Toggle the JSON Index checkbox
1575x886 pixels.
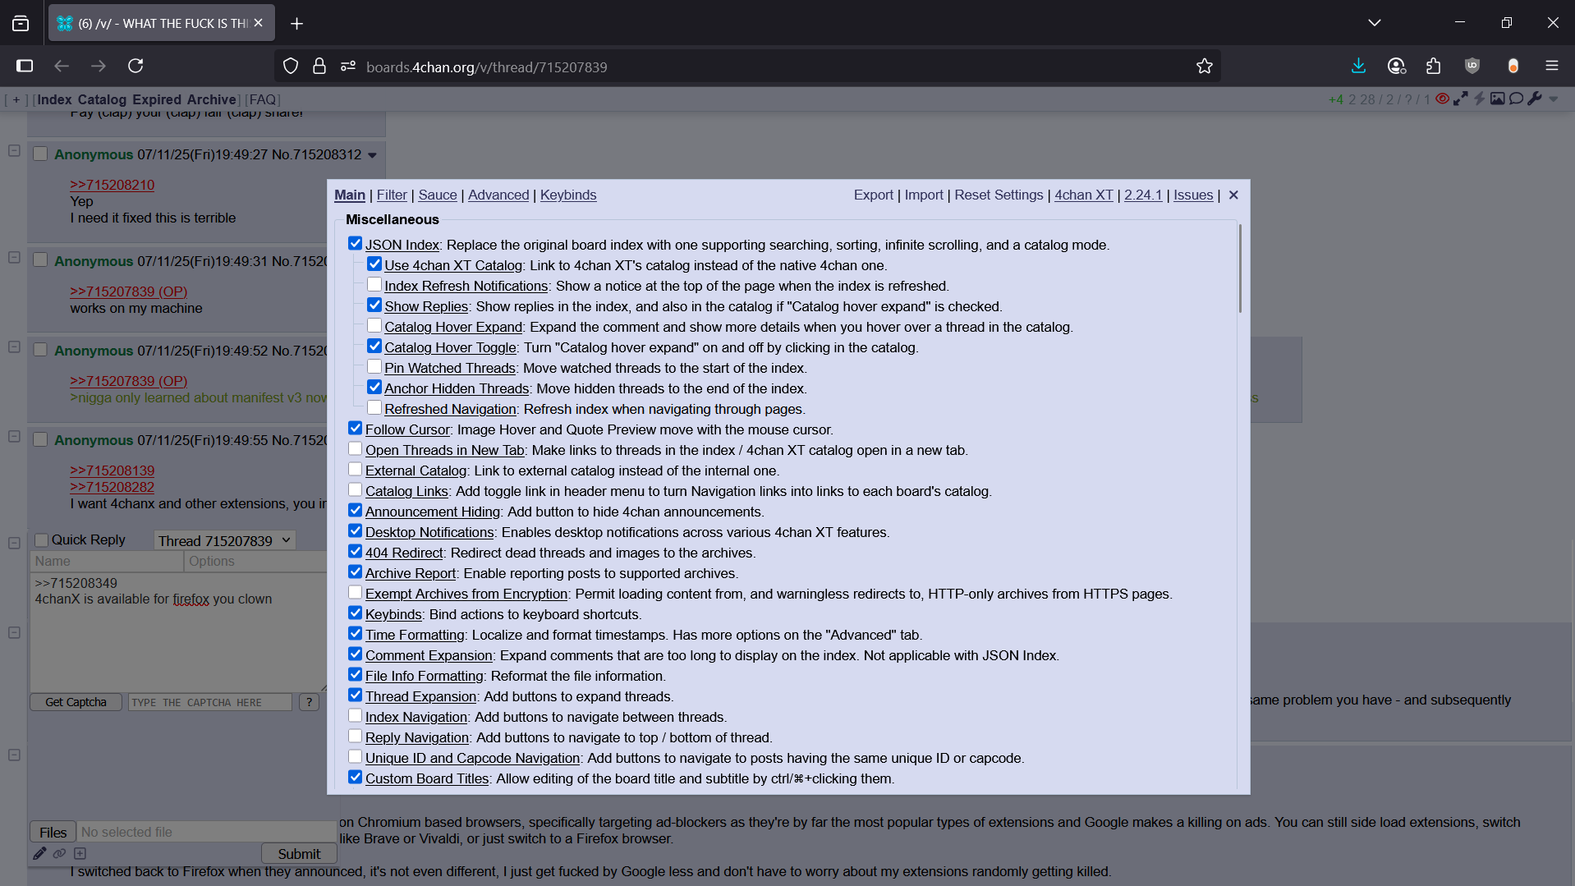tap(355, 244)
